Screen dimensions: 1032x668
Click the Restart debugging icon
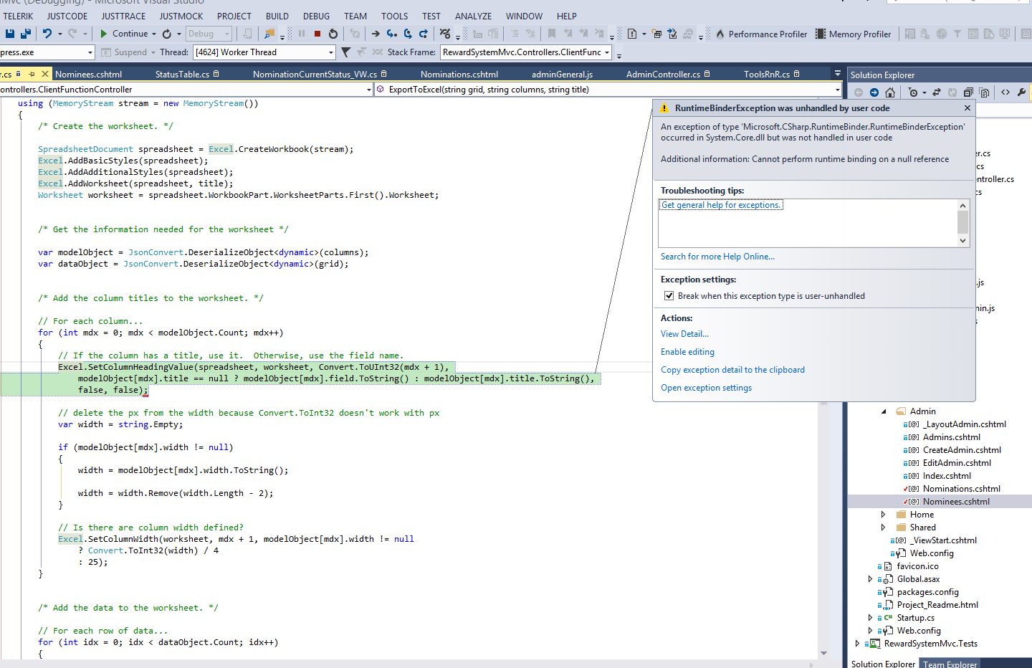click(x=333, y=34)
